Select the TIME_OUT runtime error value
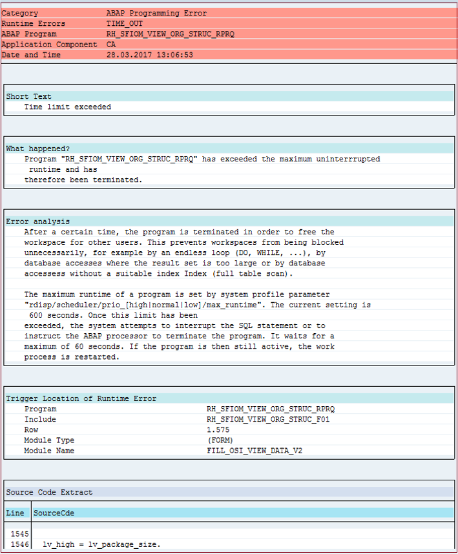This screenshot has width=458, height=554. [x=125, y=24]
